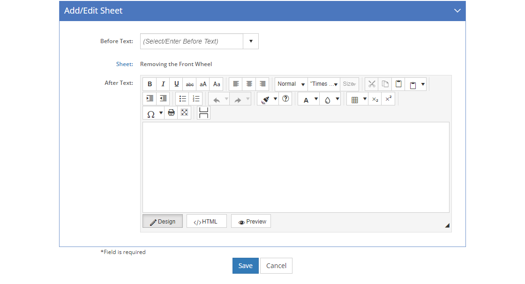Apply superscript formatting

(389, 99)
